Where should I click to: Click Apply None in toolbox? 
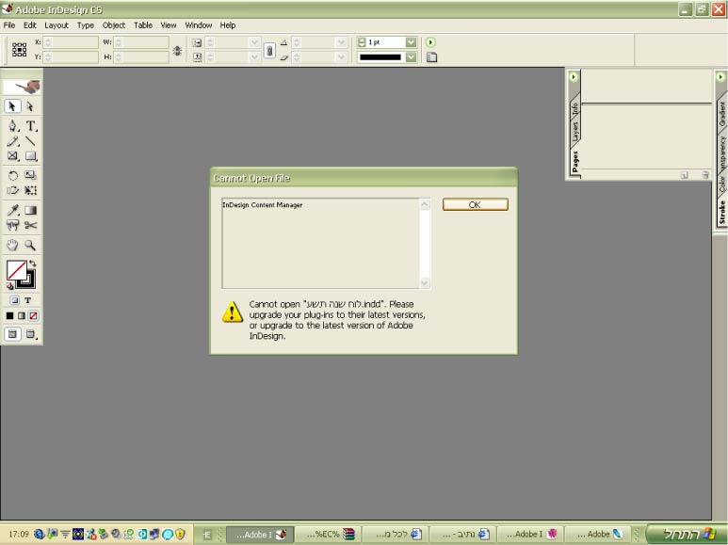click(x=33, y=315)
